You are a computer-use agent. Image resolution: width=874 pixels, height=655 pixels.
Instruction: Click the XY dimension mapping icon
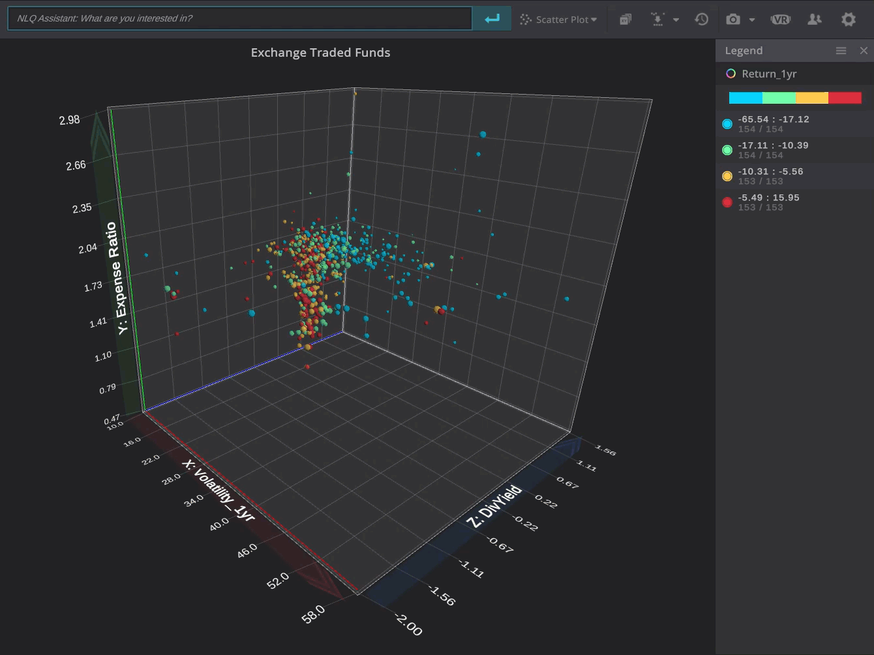tap(625, 20)
